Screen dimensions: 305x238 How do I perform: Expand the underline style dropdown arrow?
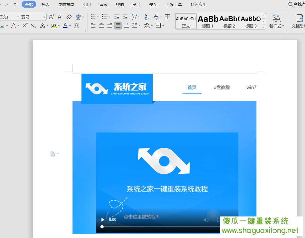pos(7,26)
